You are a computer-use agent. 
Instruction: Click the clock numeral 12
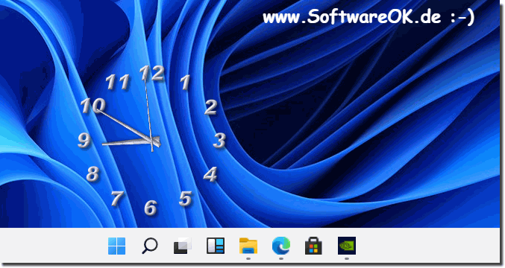point(151,73)
